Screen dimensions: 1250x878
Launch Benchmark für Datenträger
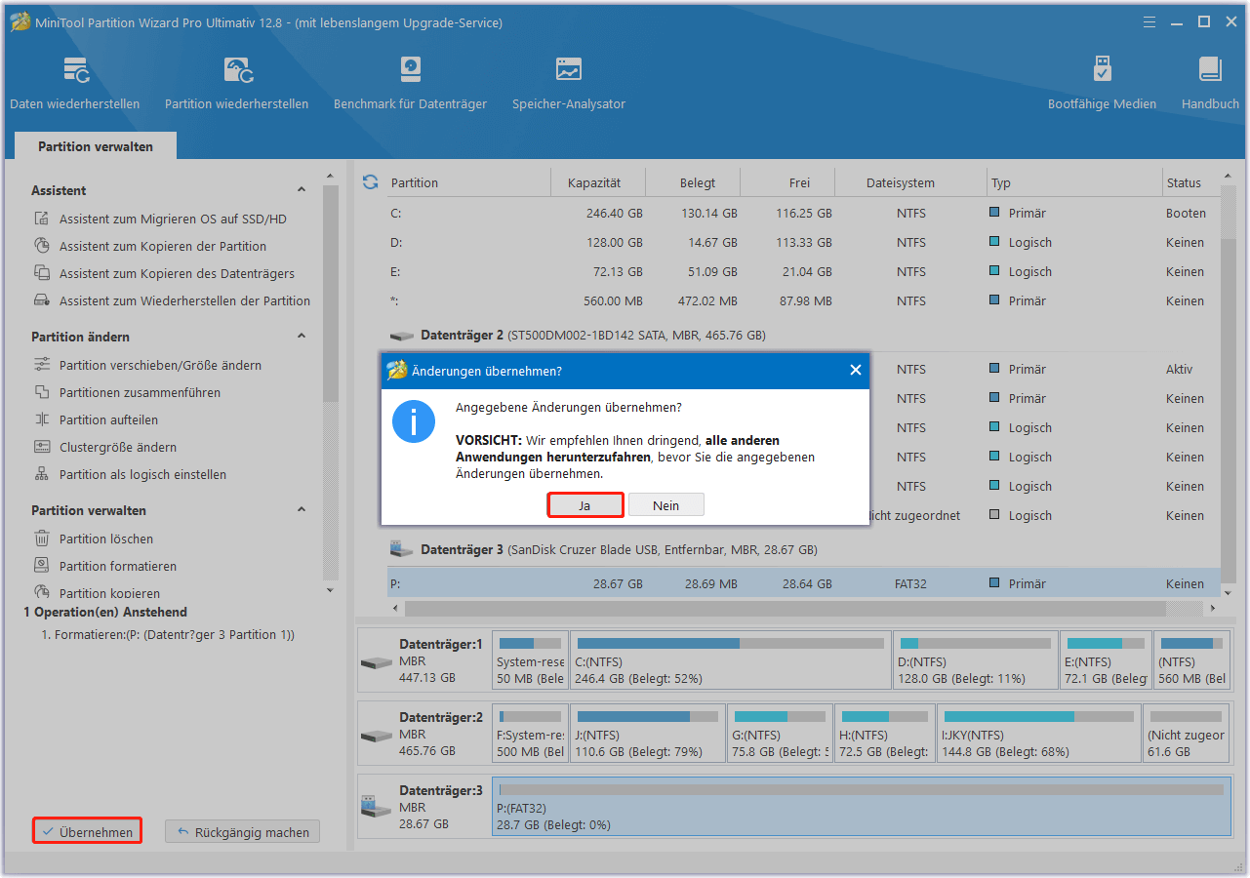tap(410, 83)
